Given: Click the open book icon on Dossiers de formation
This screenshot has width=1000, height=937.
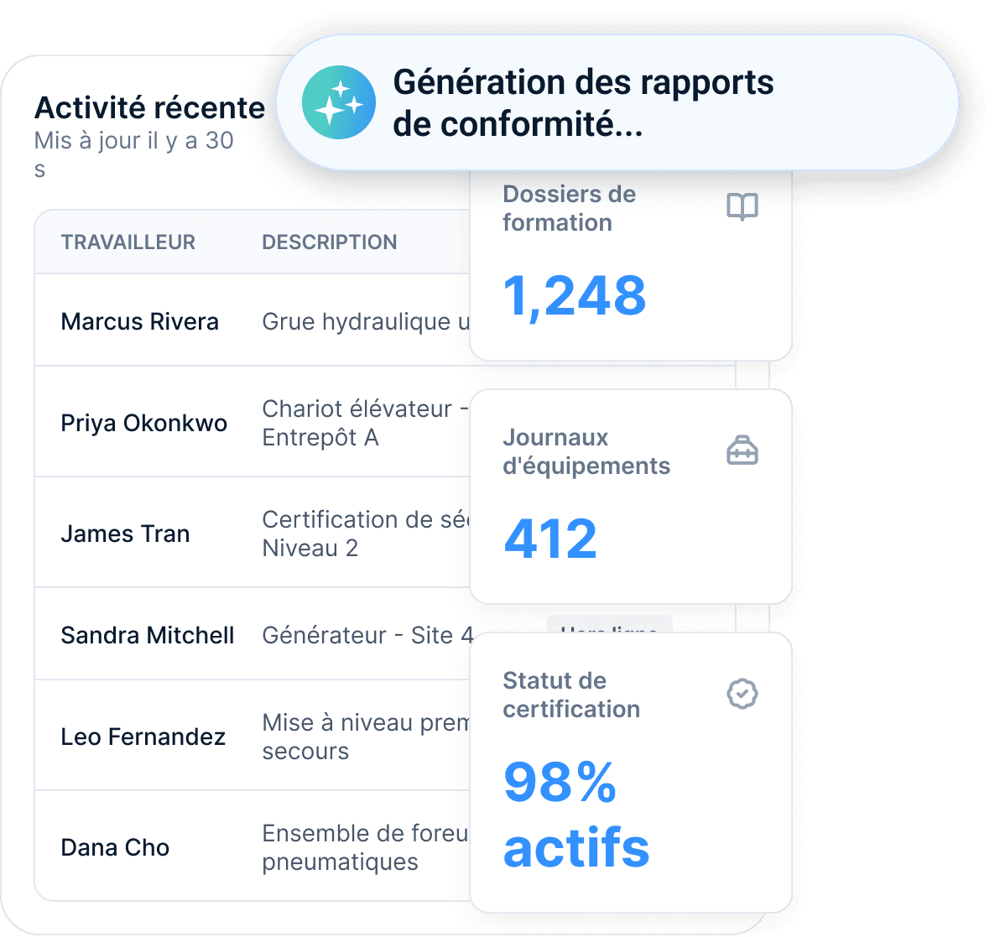Looking at the screenshot, I should click(x=742, y=206).
